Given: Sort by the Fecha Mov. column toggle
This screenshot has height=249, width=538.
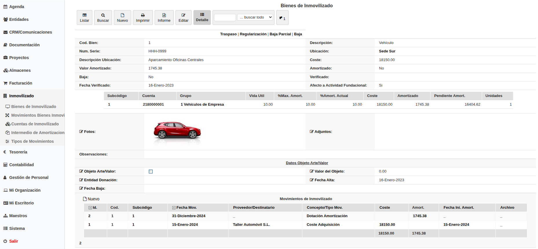Looking at the screenshot, I should [x=174, y=208].
